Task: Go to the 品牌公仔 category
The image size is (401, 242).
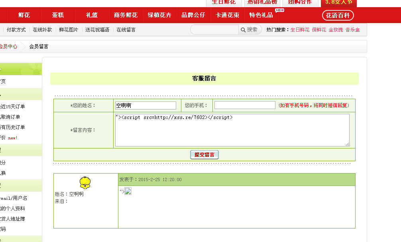Action: click(193, 15)
